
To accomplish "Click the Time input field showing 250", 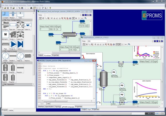I will tap(97, 41).
